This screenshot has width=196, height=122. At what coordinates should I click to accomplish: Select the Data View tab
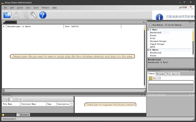coord(10,22)
